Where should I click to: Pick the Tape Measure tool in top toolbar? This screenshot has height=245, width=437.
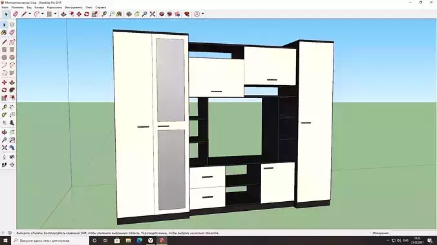click(x=104, y=14)
